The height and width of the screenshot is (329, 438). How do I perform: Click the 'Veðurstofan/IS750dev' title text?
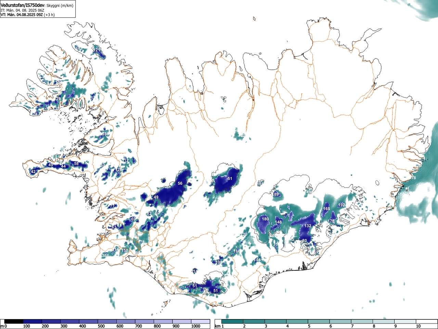click(23, 5)
